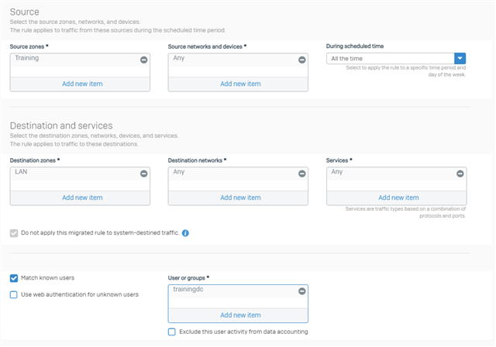
Task: Open info tooltip for migrated rule option
Action: pyautogui.click(x=185, y=233)
